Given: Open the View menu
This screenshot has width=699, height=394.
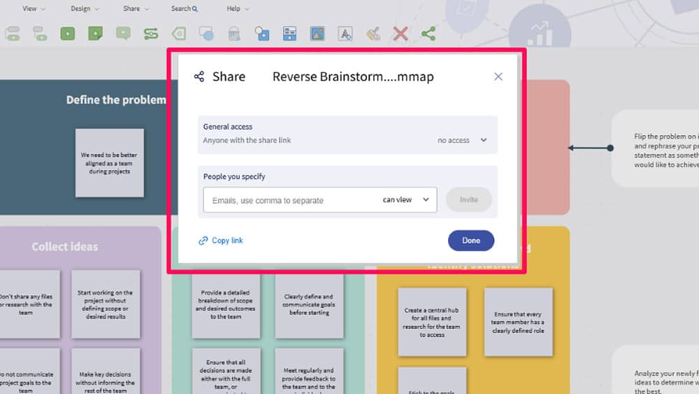Looking at the screenshot, I should coord(33,8).
